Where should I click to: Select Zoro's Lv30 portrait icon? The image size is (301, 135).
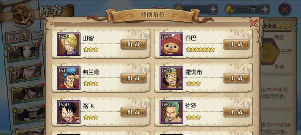tap(171, 112)
